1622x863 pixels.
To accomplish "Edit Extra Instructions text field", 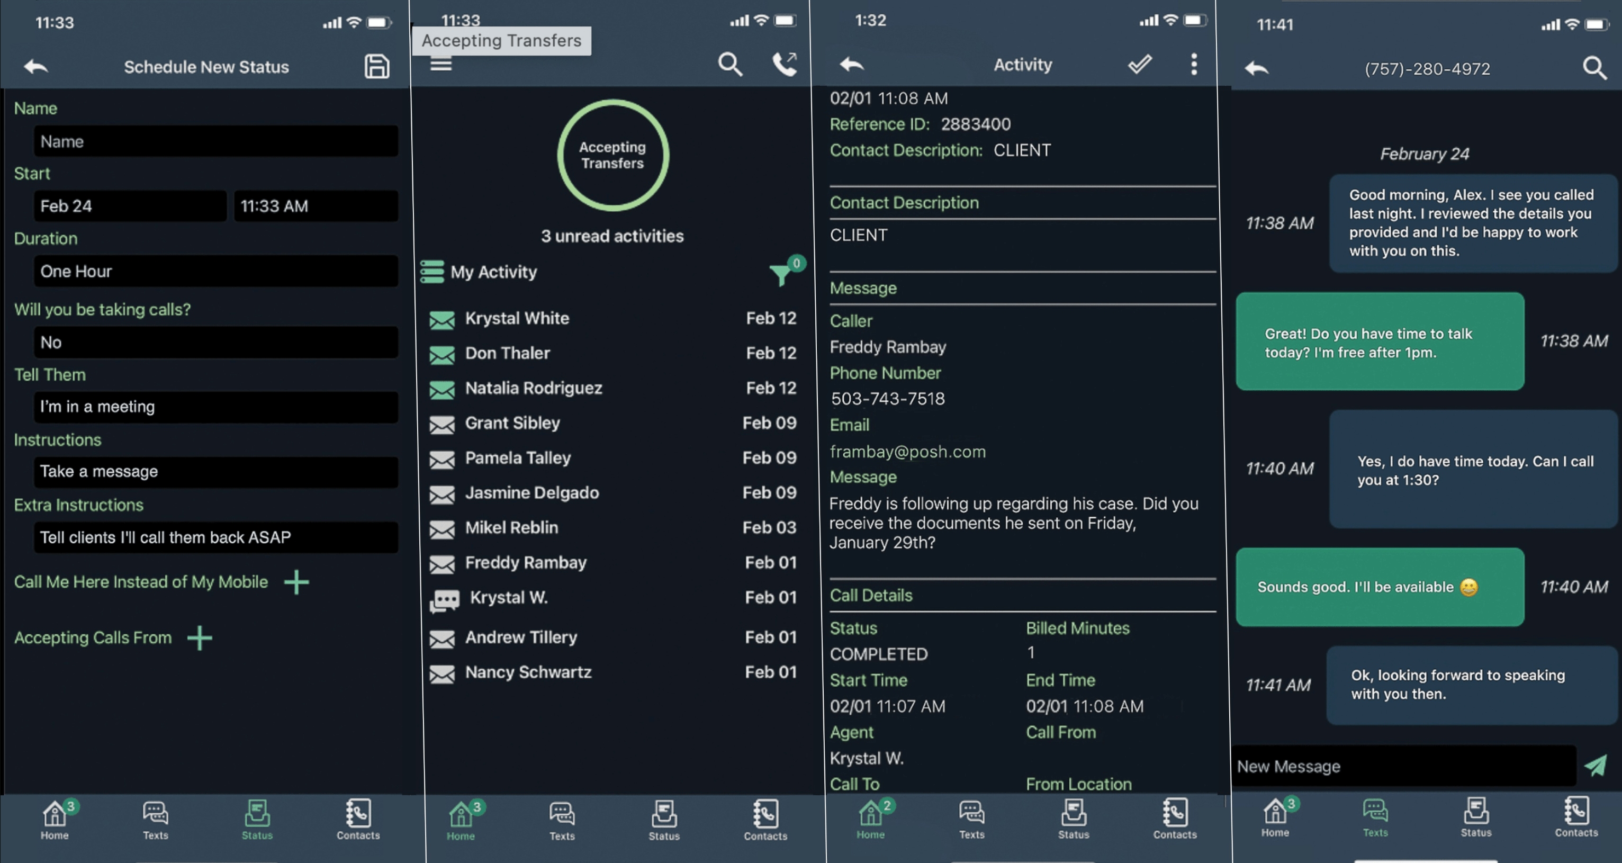I will point(216,537).
